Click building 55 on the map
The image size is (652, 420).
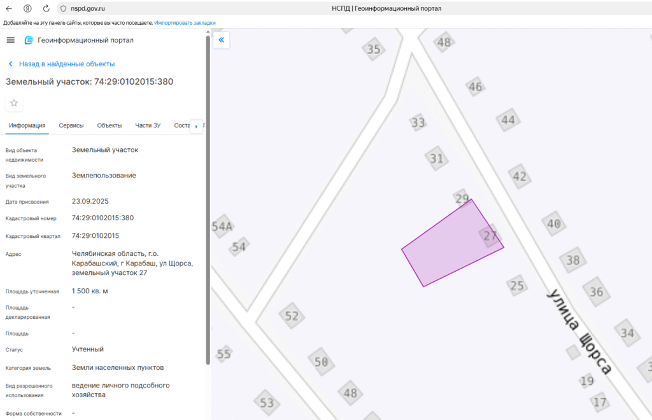point(223,354)
